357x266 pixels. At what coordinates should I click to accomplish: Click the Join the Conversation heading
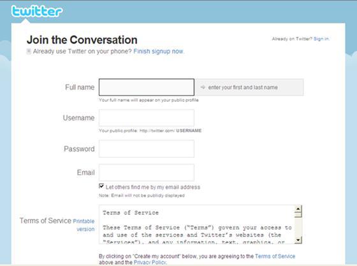tap(82, 40)
